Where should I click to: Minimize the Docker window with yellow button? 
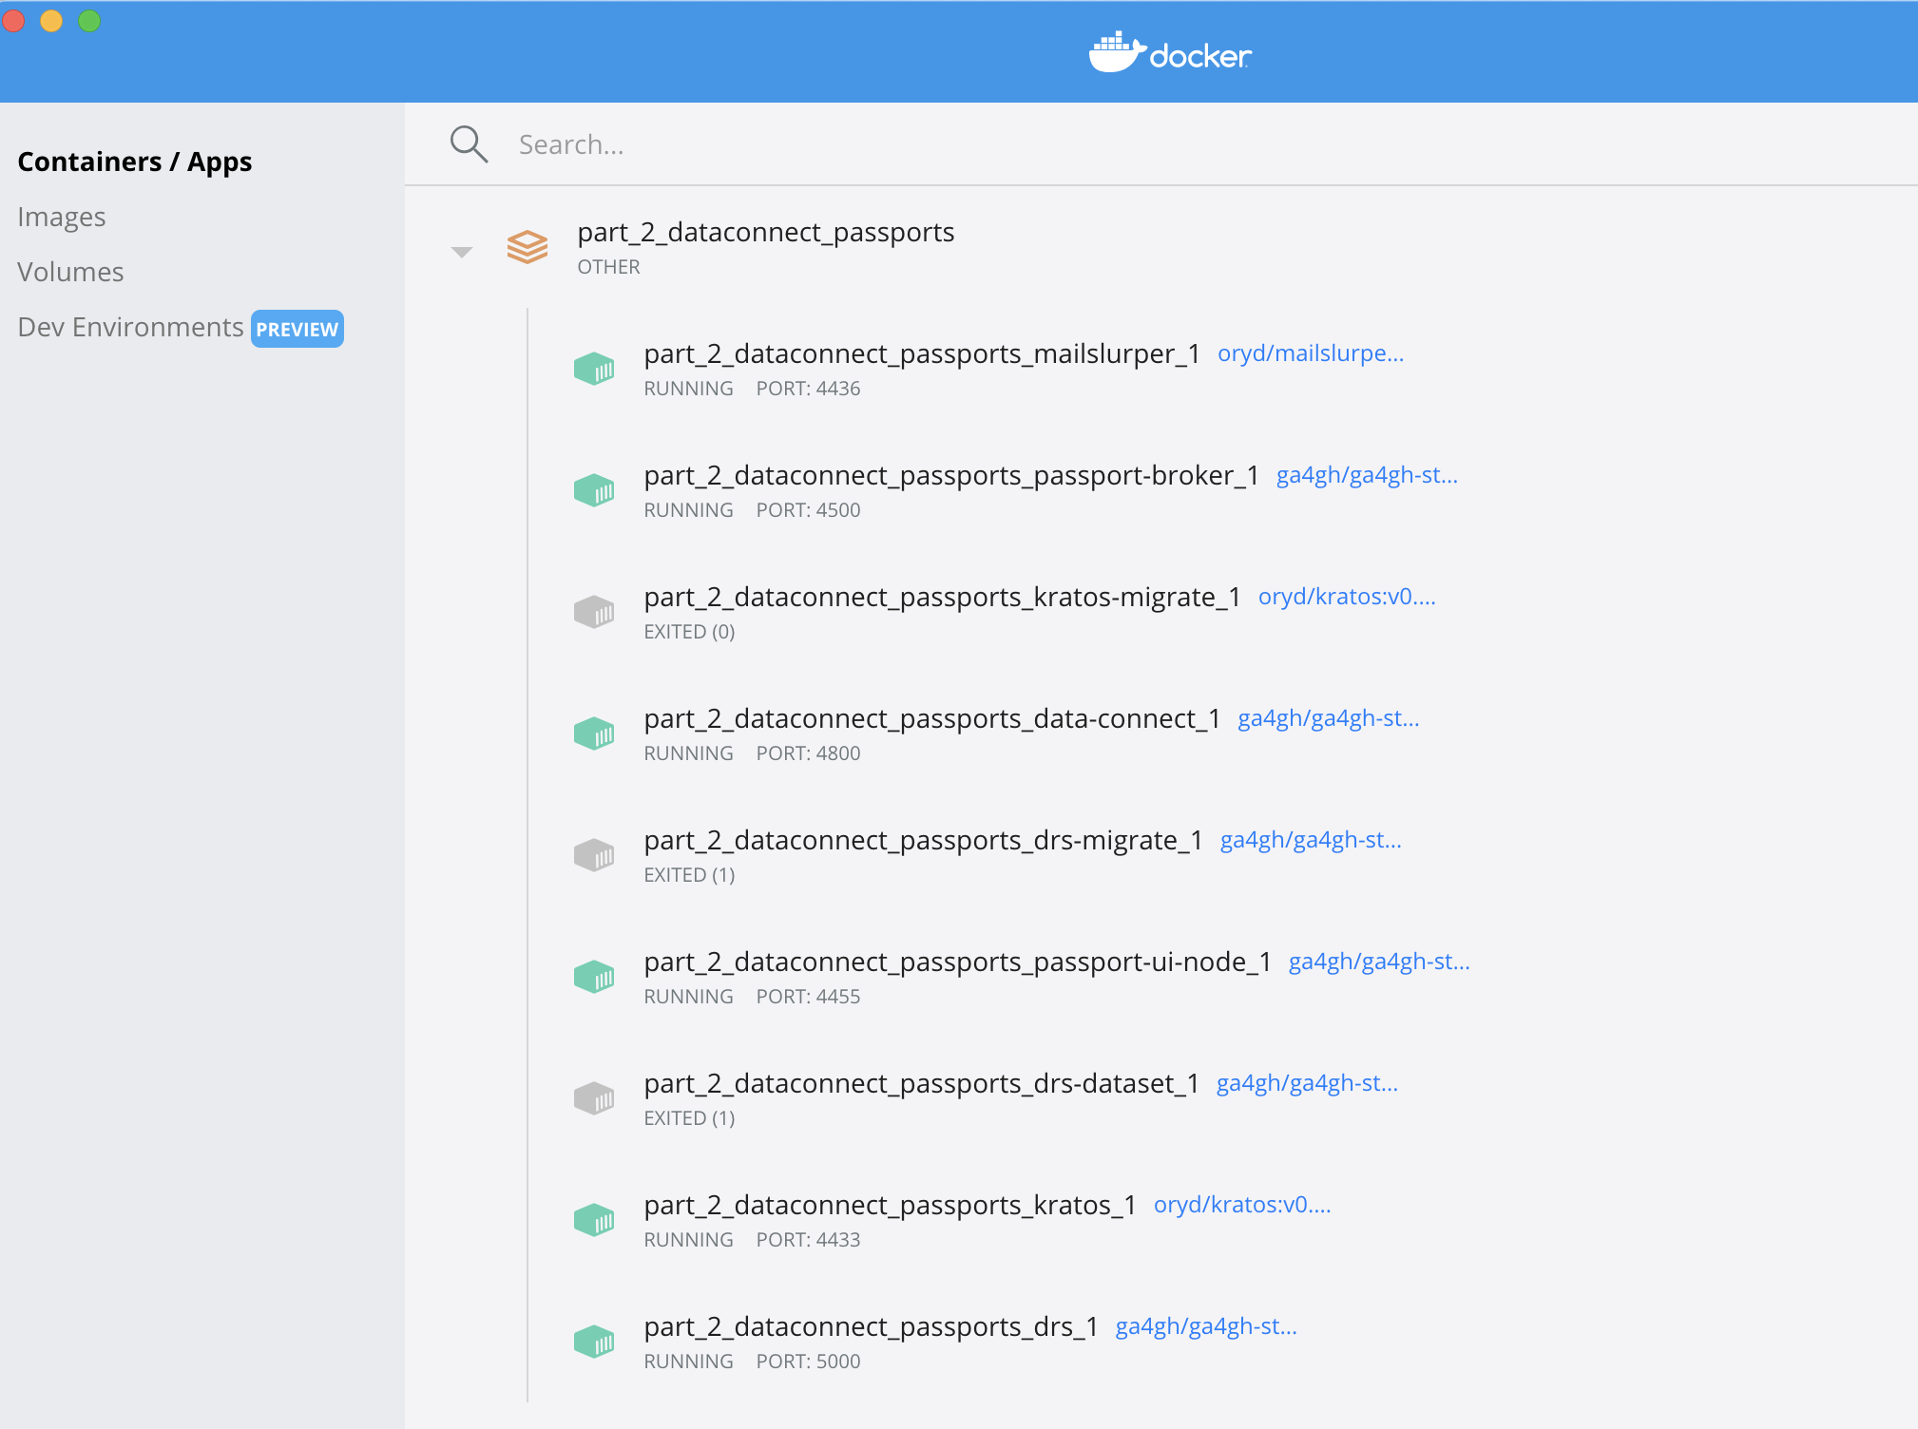[x=51, y=20]
